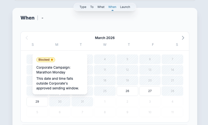
Task: Switch to the Type step tab
Action: pos(83,7)
